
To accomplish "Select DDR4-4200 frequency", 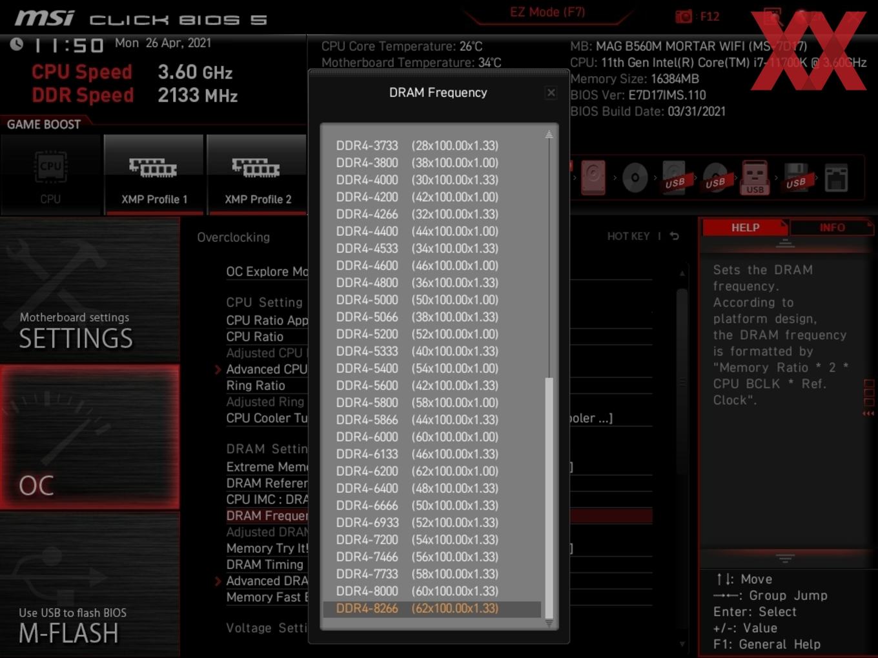I will click(432, 197).
